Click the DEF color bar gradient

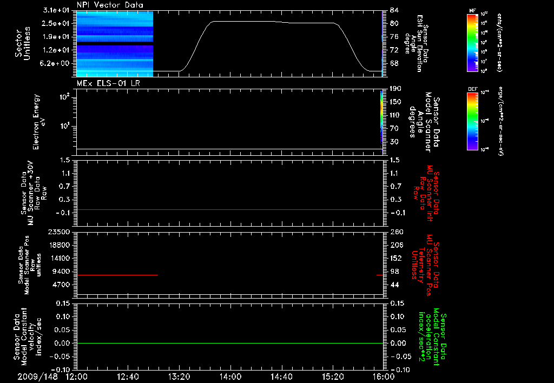[473, 121]
